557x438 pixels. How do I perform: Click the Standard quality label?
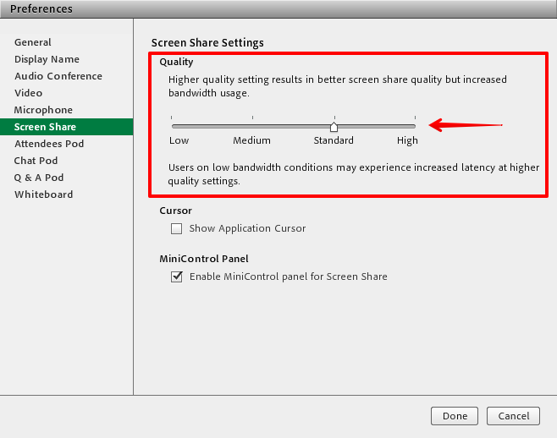point(334,140)
